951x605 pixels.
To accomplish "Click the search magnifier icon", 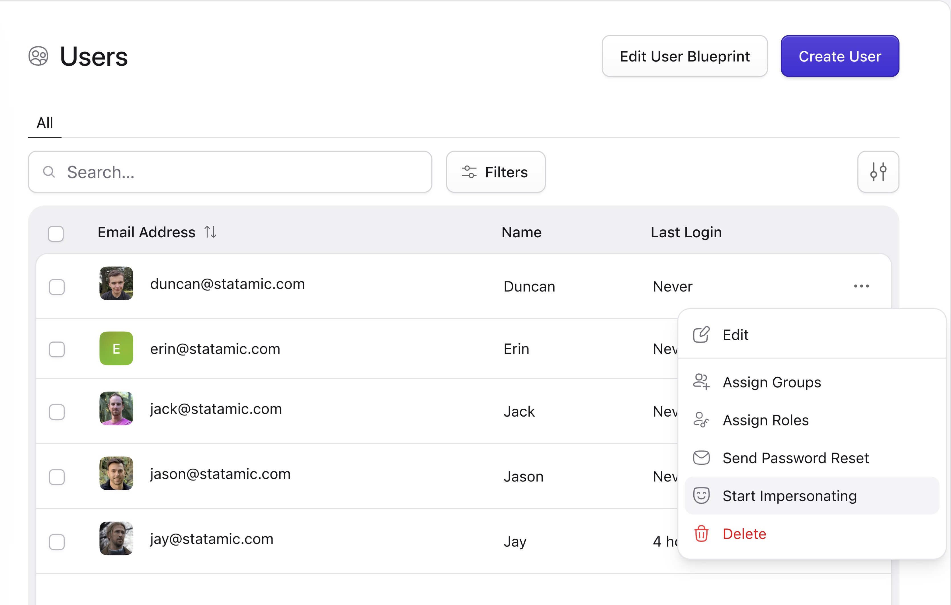I will coord(49,172).
